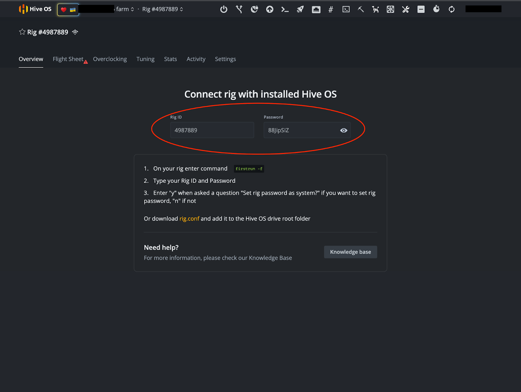The height and width of the screenshot is (392, 521).
Task: Switch to the Tuning tab
Action: tap(146, 59)
